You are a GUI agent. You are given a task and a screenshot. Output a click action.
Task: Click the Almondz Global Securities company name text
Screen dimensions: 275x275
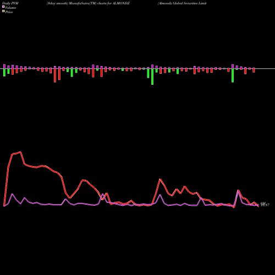point(182,3)
